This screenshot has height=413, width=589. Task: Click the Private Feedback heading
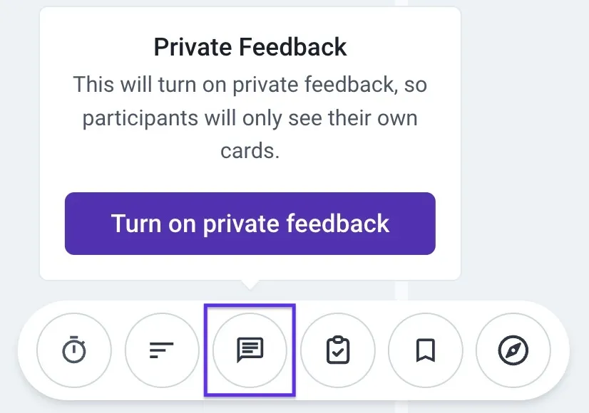[x=250, y=46]
